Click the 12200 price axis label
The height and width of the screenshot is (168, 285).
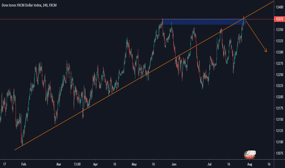click(279, 97)
